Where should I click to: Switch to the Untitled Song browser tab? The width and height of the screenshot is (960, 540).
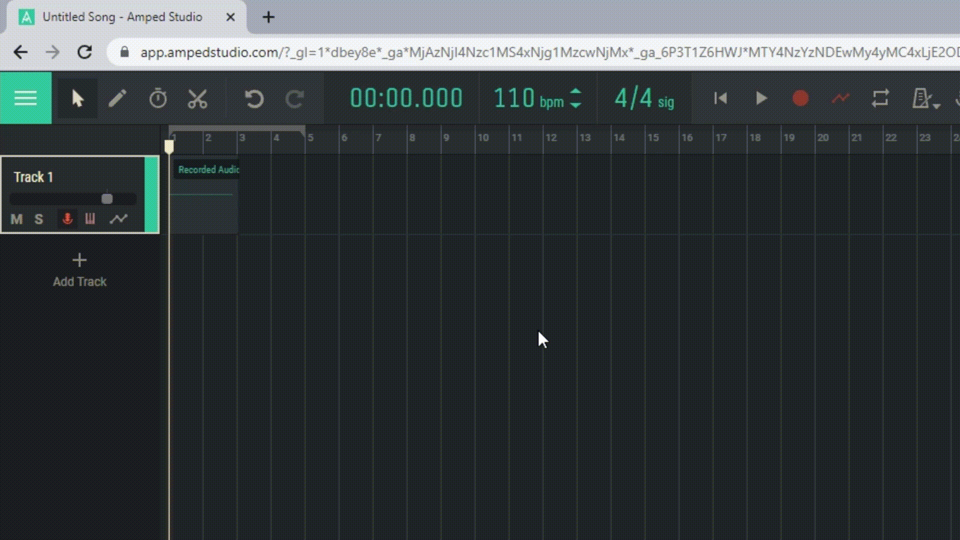pyautogui.click(x=122, y=16)
